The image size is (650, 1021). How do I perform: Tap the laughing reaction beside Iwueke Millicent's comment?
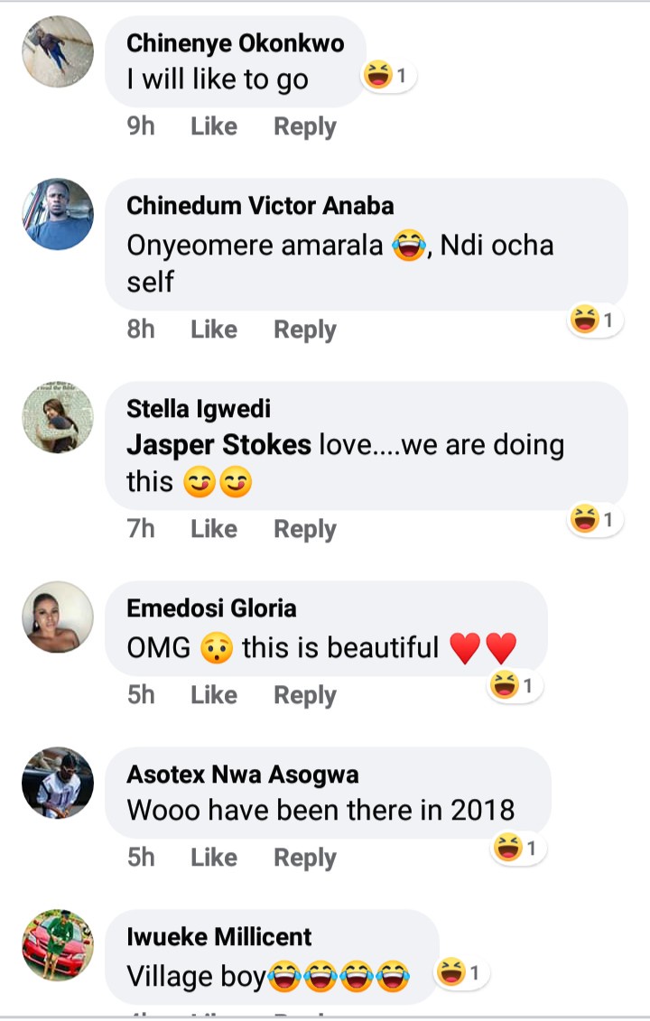point(461,972)
